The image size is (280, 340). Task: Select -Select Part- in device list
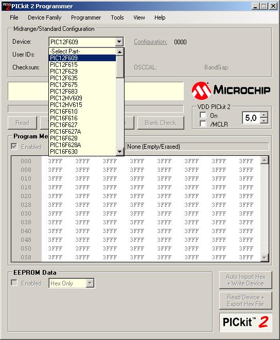[x=82, y=51]
